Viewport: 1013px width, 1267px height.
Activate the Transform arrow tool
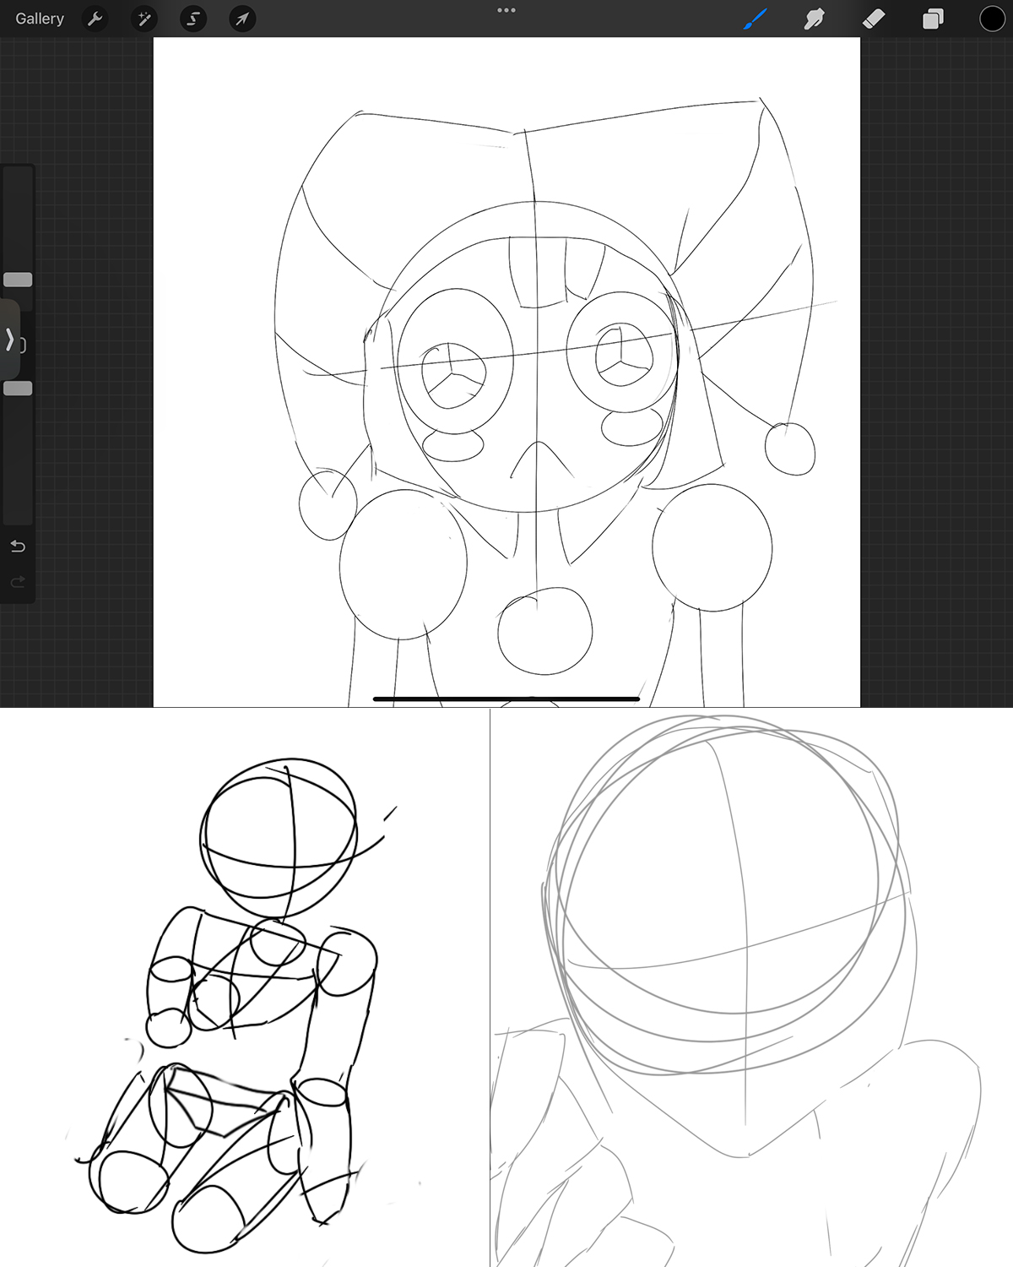click(x=242, y=19)
